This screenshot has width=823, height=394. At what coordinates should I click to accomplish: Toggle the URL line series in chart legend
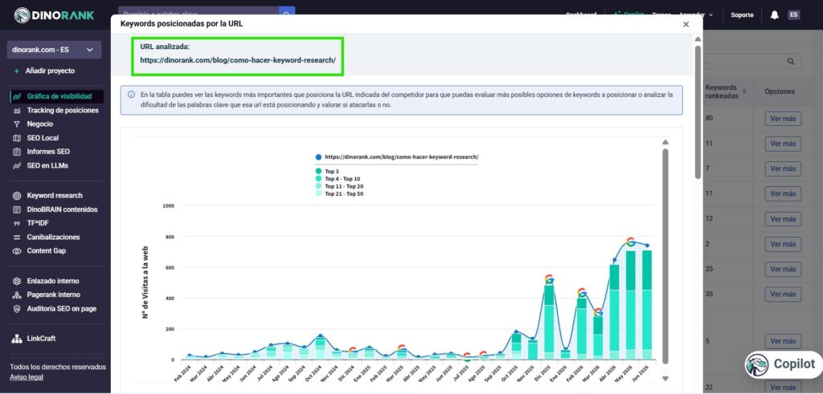point(397,156)
